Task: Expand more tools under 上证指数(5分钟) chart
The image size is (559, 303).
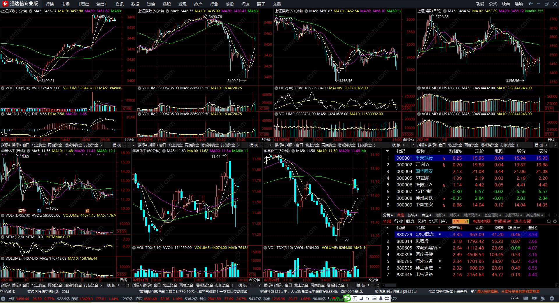Action: click(238, 145)
